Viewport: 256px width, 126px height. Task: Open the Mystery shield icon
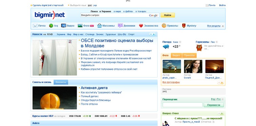[184, 26]
